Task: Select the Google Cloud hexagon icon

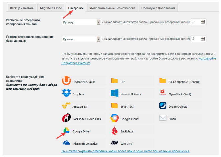Action: (x=114, y=118)
